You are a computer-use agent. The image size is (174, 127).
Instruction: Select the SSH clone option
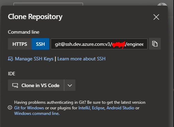tap(40, 44)
